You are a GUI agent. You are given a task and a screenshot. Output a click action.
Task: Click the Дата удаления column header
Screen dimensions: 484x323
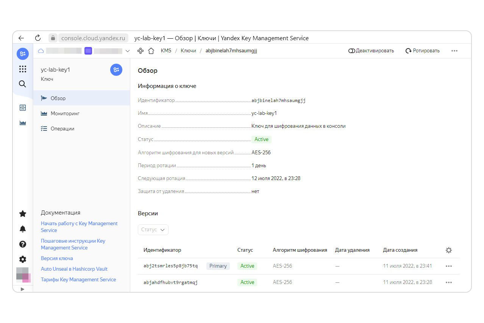coord(352,250)
